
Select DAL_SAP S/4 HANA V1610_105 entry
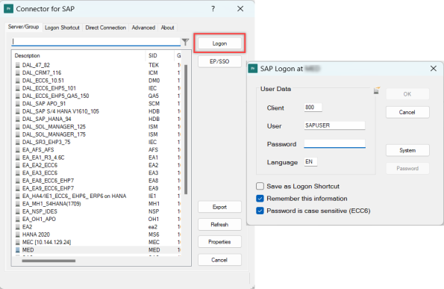(x=98, y=111)
